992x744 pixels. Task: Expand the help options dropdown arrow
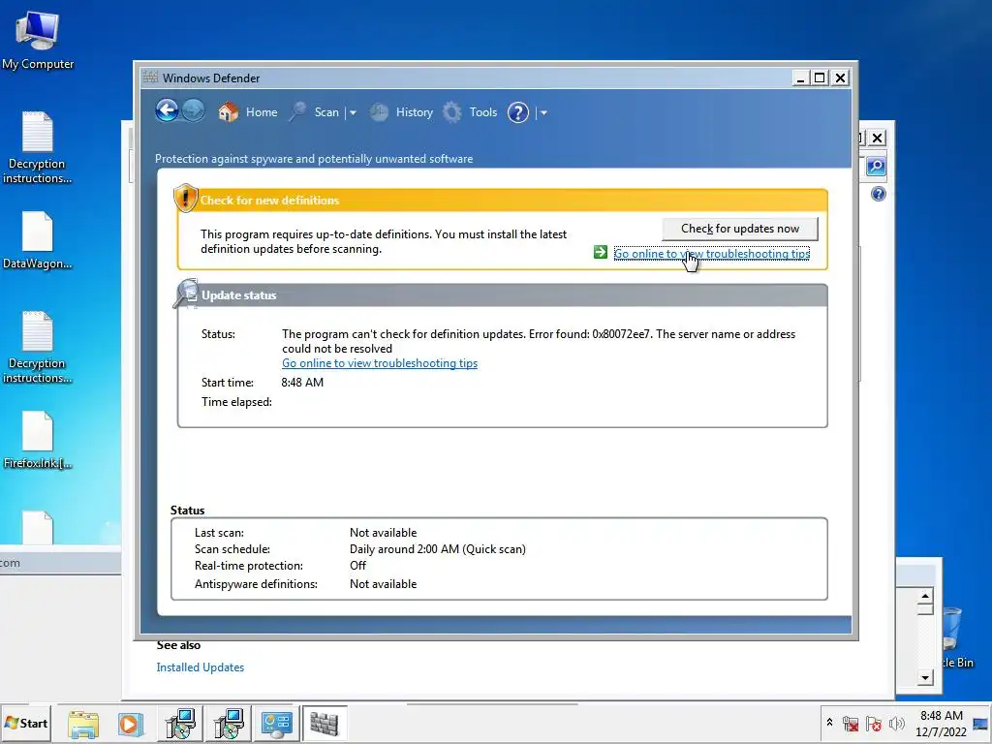pos(543,112)
